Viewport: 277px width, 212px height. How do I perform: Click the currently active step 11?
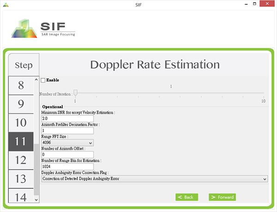21,141
